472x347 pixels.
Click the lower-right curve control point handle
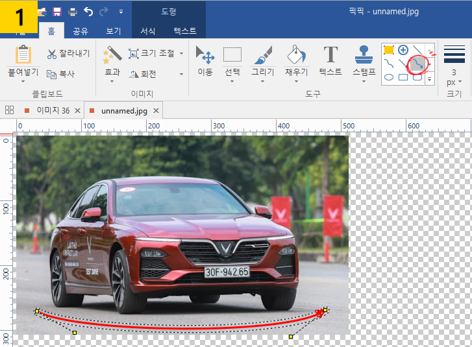tap(291, 337)
